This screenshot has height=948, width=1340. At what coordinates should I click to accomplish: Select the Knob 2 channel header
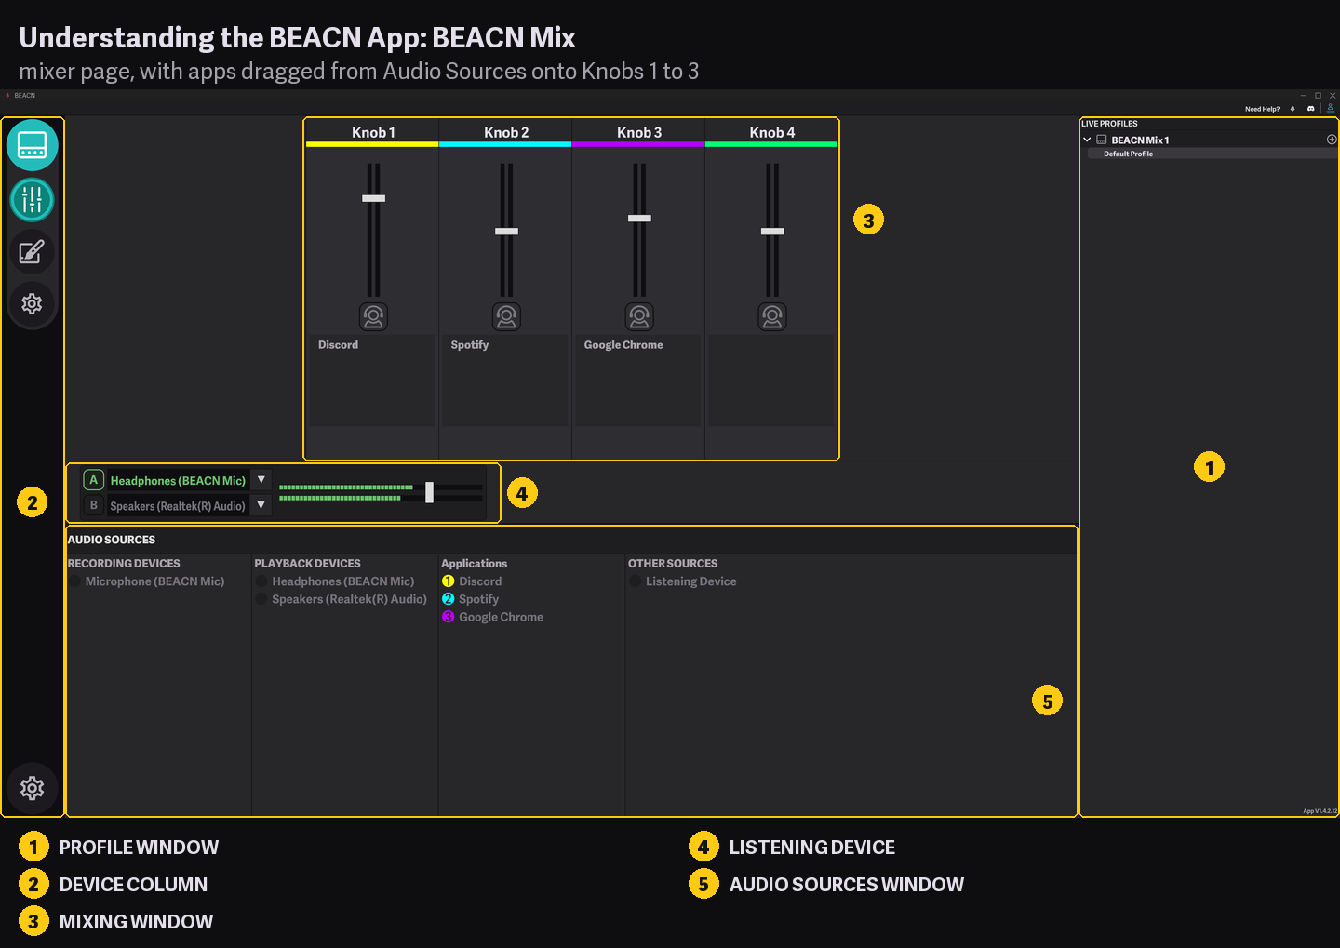pyautogui.click(x=506, y=132)
